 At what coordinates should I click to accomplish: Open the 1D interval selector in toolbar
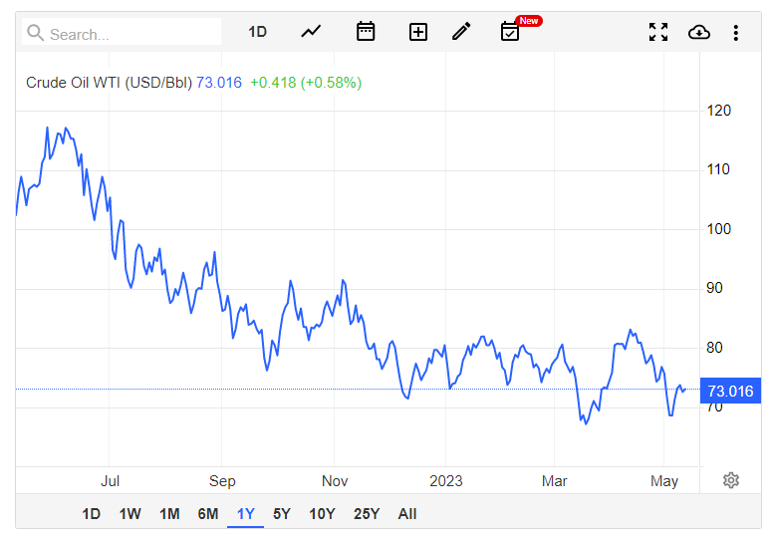257,32
